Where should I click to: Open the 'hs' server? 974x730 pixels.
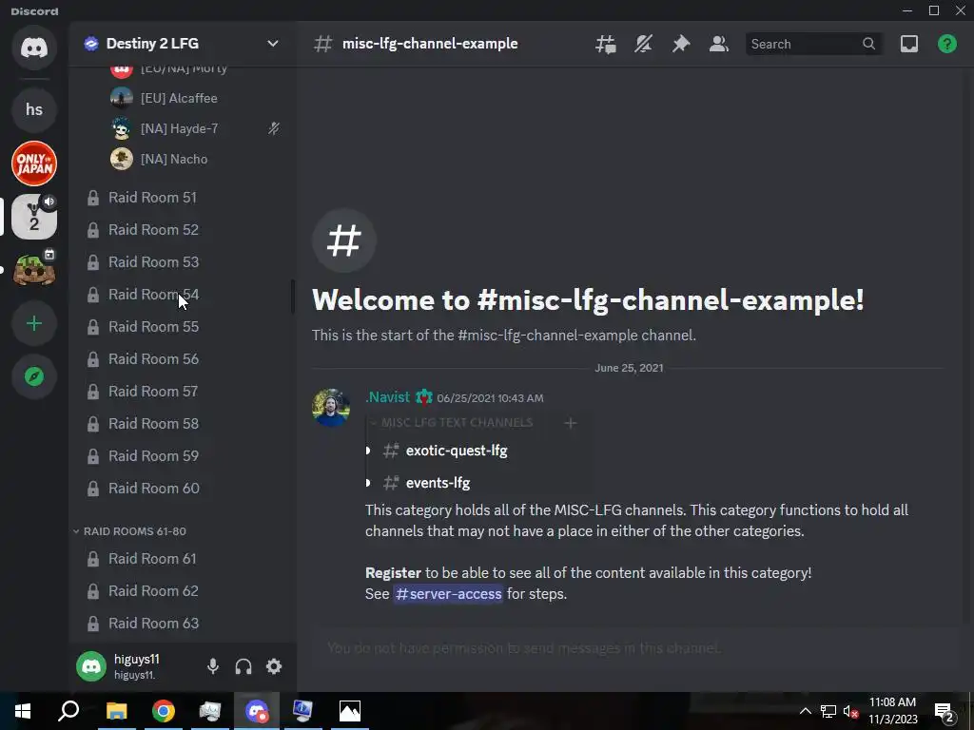tap(34, 109)
